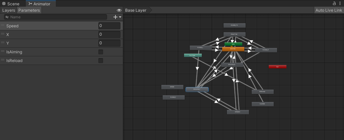Click the lock icon of the Animator window
The height and width of the screenshot is (140, 344).
(334, 3)
